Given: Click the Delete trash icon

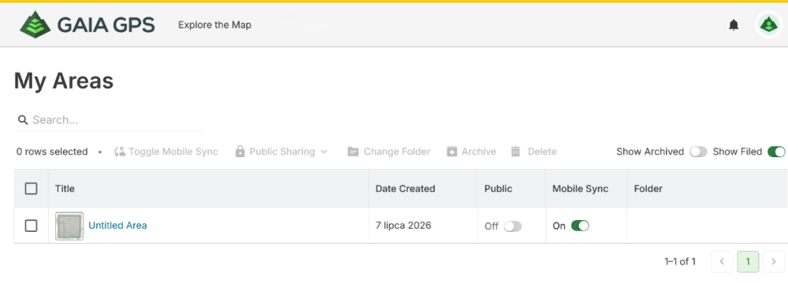Looking at the screenshot, I should 515,152.
